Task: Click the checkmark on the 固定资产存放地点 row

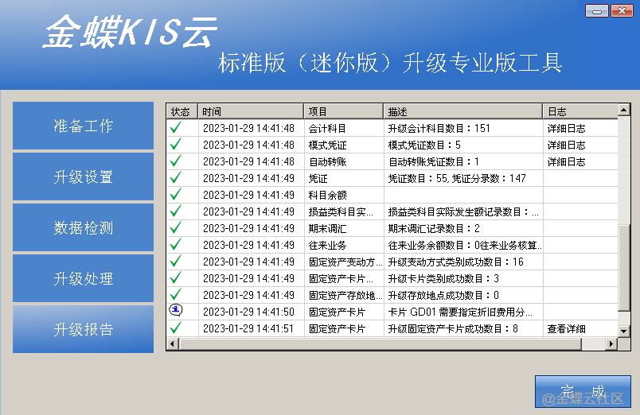Action: [176, 294]
